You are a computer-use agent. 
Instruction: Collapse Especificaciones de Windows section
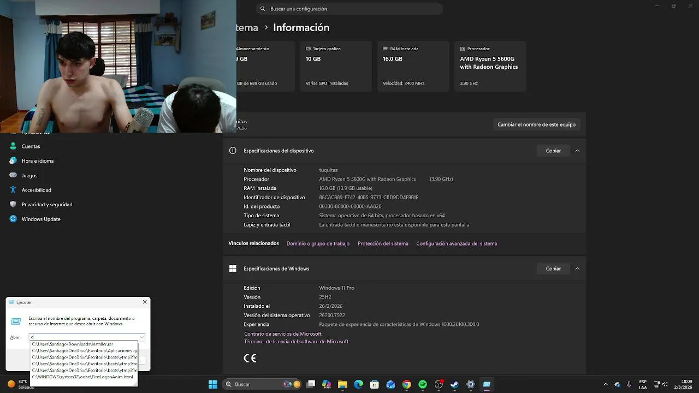pos(577,269)
